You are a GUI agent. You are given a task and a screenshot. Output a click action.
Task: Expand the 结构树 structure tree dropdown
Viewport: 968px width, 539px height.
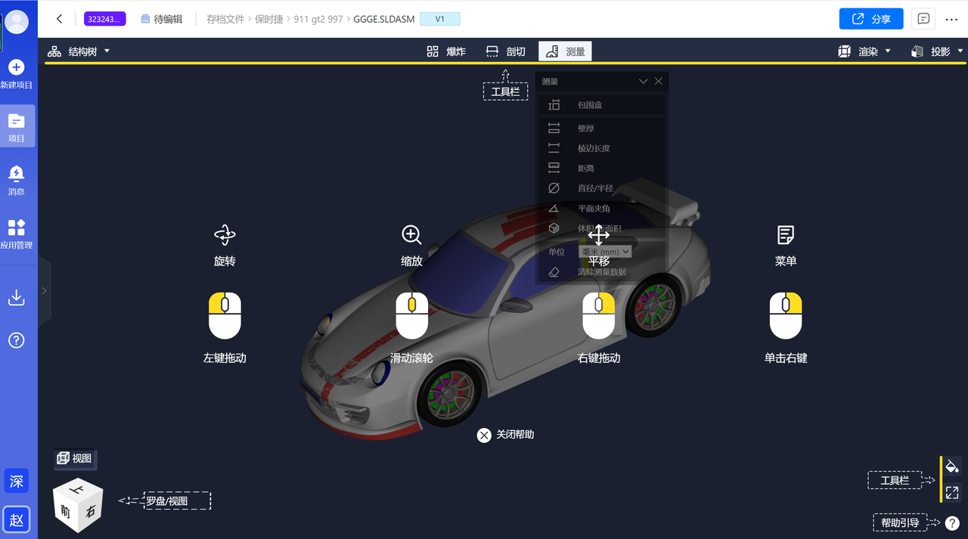coord(107,51)
